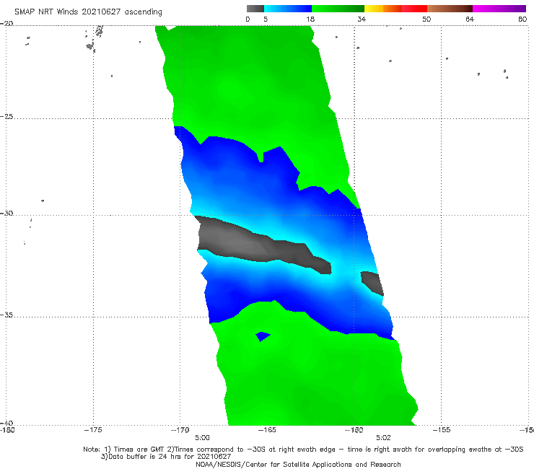Click the longitude label '-165'
The image size is (534, 469).
(x=267, y=430)
